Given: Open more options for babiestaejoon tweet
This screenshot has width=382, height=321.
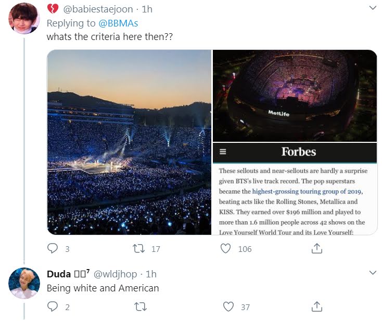Looking at the screenshot, I should click(373, 8).
